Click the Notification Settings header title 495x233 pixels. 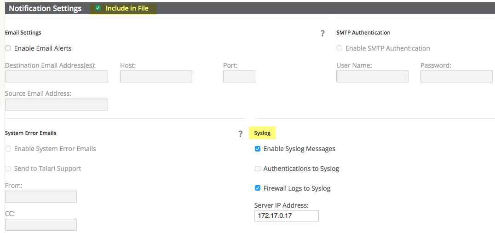coord(45,8)
